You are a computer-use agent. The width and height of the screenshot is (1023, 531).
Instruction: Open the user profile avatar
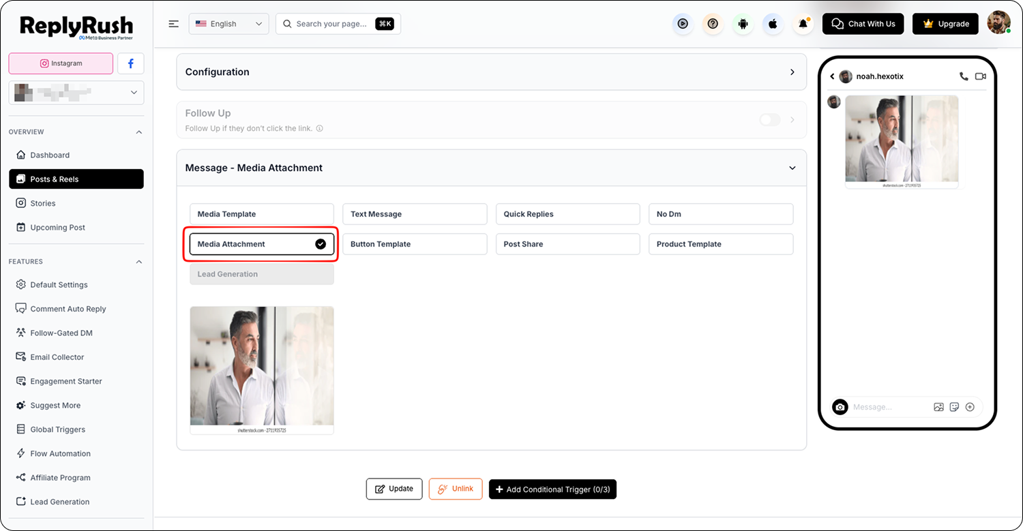998,23
